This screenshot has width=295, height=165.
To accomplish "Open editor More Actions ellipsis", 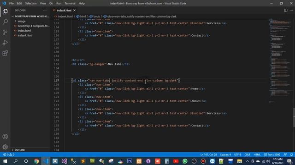I will [x=291, y=10].
